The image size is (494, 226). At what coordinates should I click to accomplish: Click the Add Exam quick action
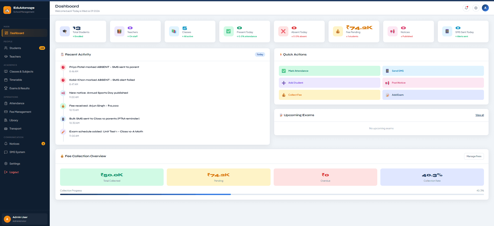coord(433,95)
